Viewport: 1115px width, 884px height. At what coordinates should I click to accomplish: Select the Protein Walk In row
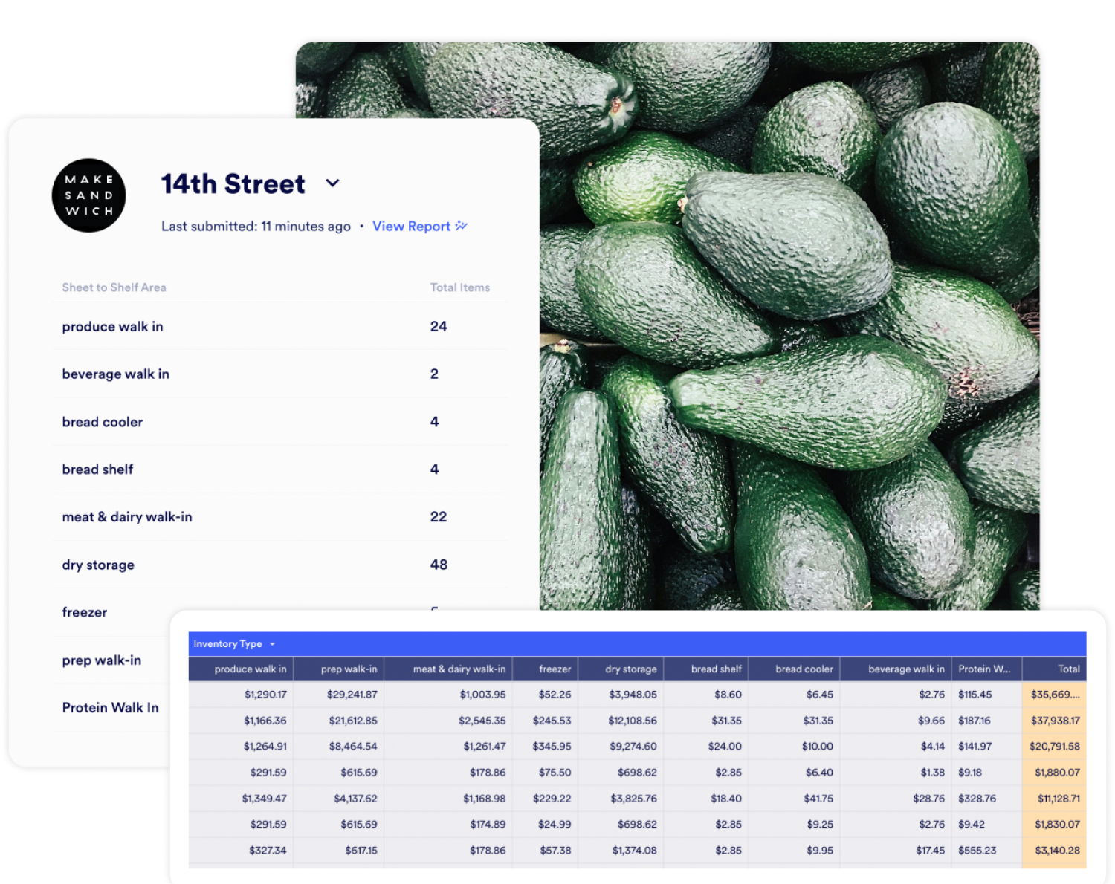[110, 708]
